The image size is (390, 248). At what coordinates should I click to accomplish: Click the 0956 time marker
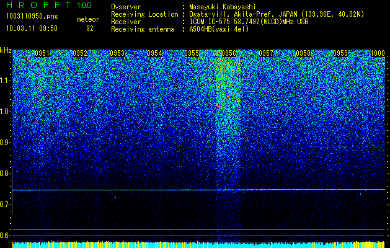pos(229,53)
